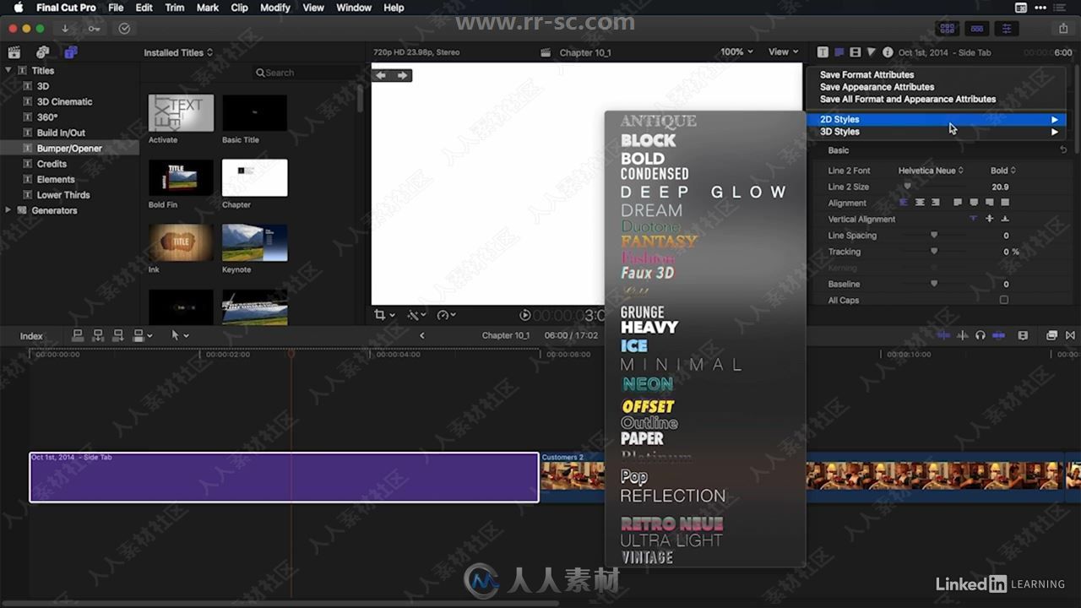Screen dimensions: 1081x608
Task: Click the Connect clip edit button
Action: tap(78, 335)
